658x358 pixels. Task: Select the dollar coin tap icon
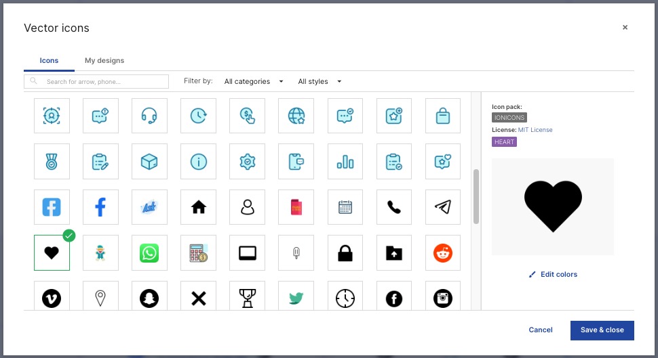247,116
